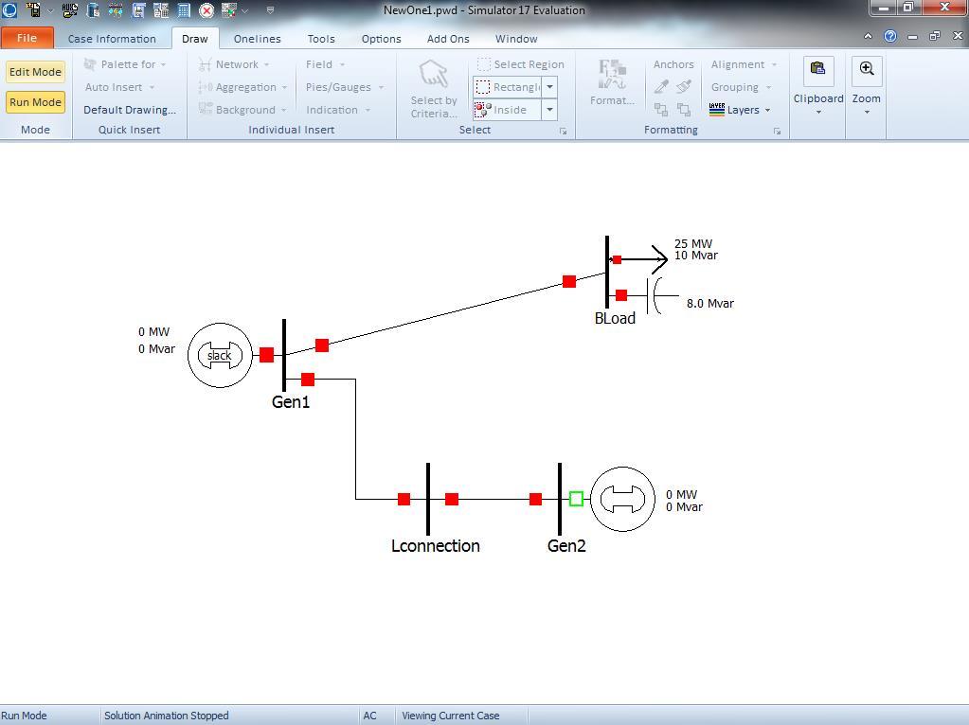Switch to Run Mode
The height and width of the screenshot is (725, 969).
pyautogui.click(x=35, y=102)
